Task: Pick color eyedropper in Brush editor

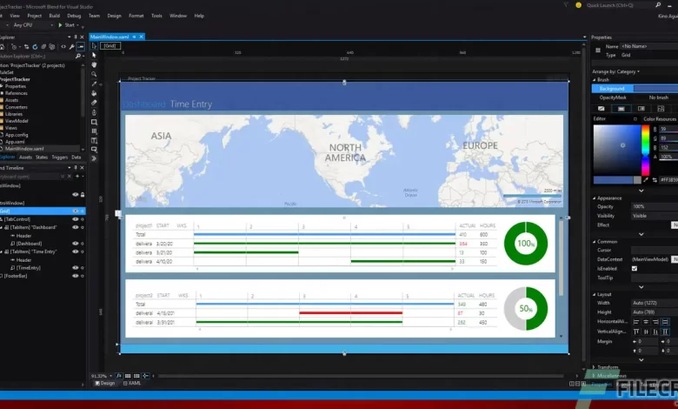Action: click(646, 179)
